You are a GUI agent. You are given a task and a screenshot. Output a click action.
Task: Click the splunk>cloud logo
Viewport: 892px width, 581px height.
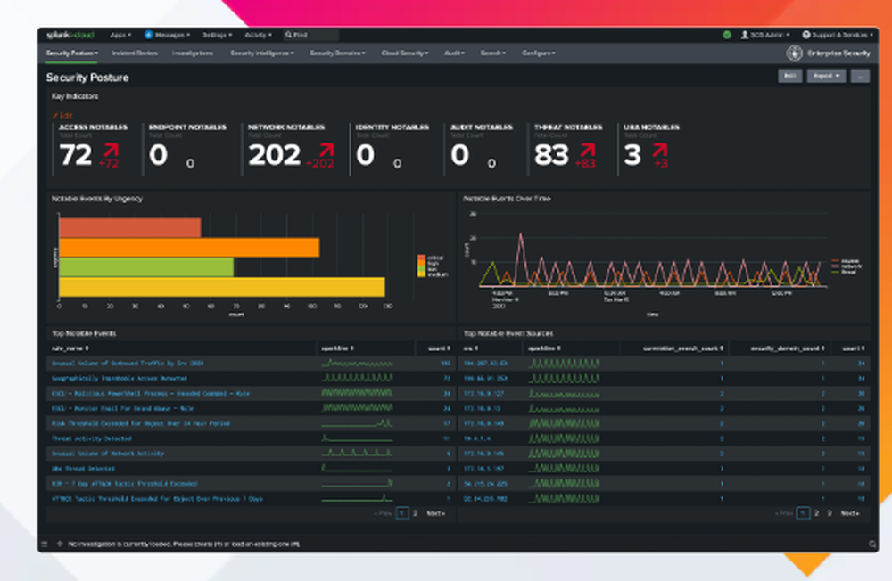pyautogui.click(x=70, y=35)
